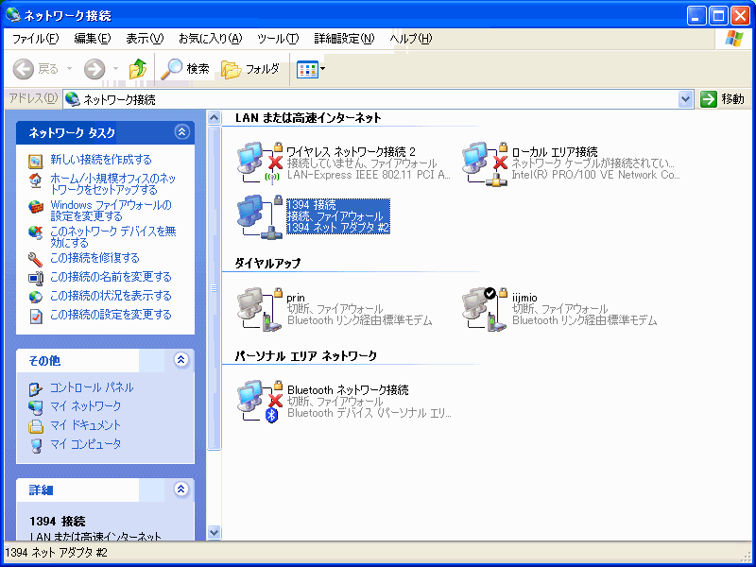Click the Windows ファイアウォールの設定を変更する link
This screenshot has width=756, height=567.
111,211
